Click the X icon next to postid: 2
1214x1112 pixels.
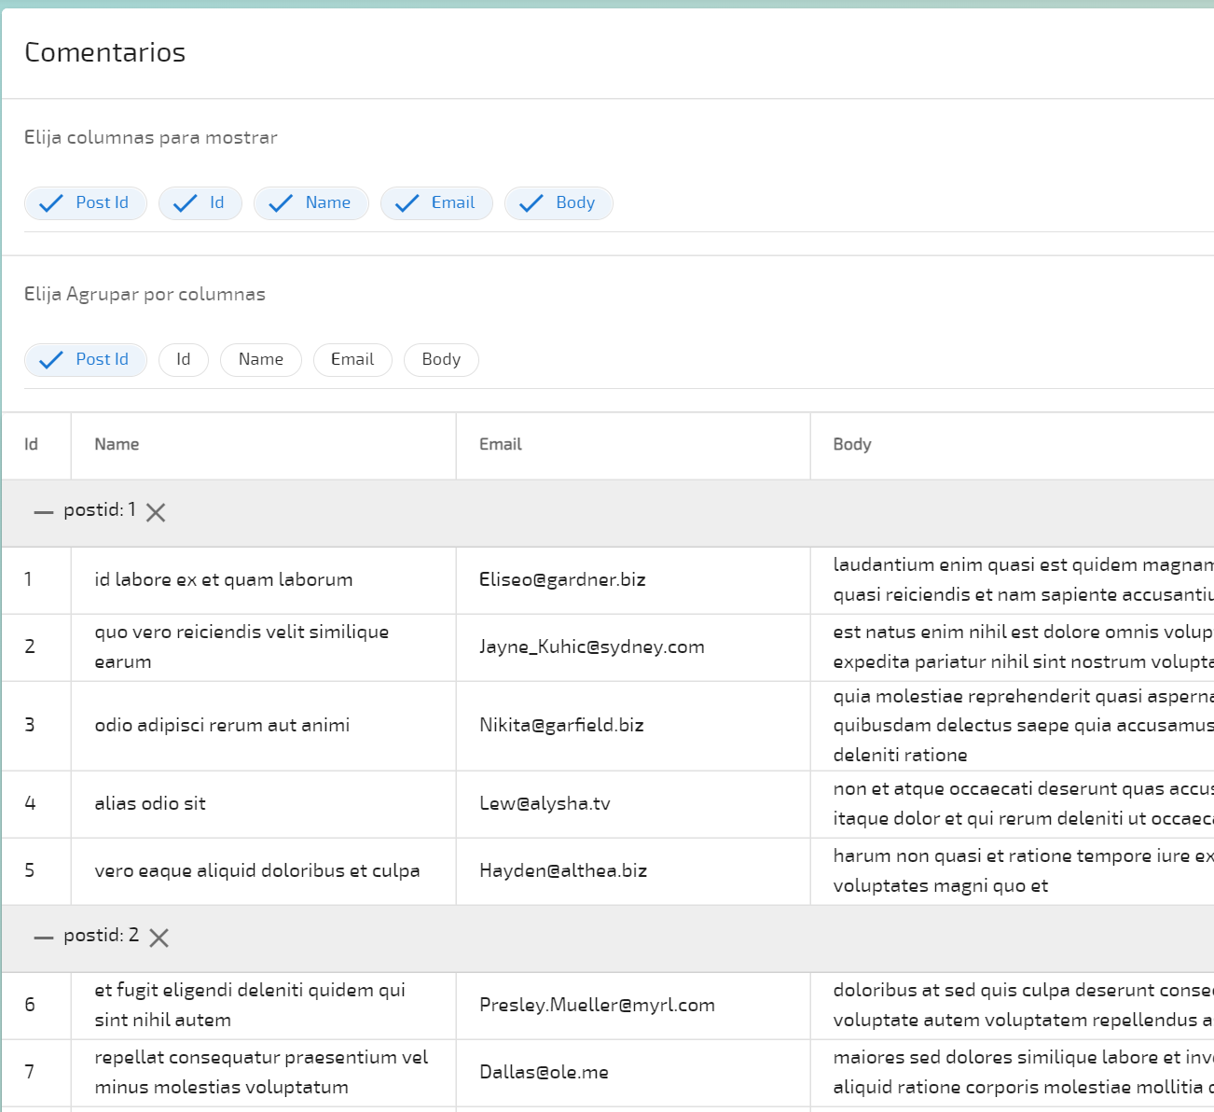click(159, 938)
